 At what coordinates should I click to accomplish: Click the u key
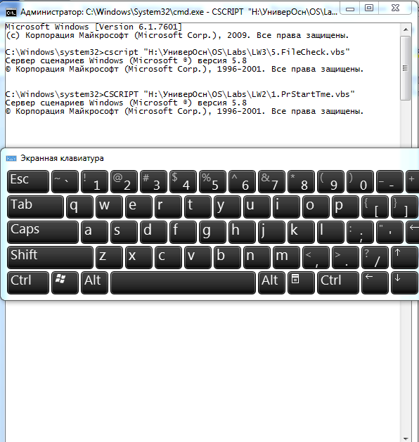[257, 207]
